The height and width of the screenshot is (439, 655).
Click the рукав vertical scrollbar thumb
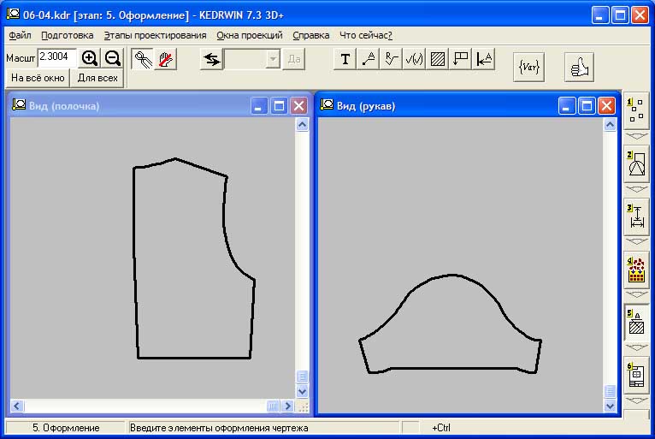click(x=610, y=391)
